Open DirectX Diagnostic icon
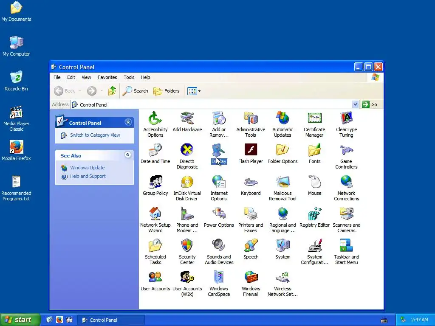This screenshot has width=435, height=326. (187, 150)
